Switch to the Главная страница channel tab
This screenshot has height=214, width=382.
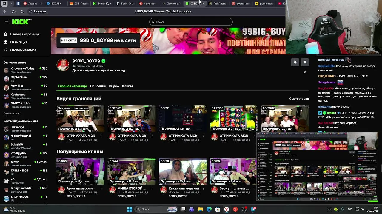pyautogui.click(x=73, y=86)
